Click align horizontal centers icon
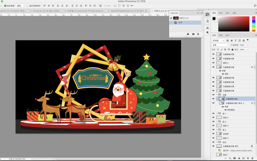The width and height of the screenshot is (257, 161). (x=62, y=6)
